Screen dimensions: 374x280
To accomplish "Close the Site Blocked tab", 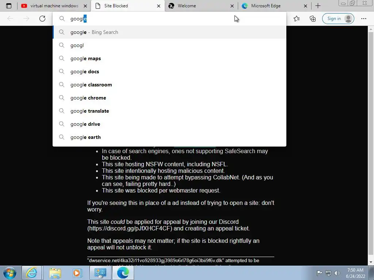I will pos(159,6).
